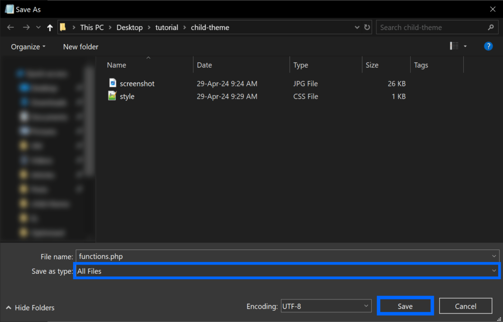Collapse the pane with Hide Folders
The width and height of the screenshot is (503, 322).
30,308
